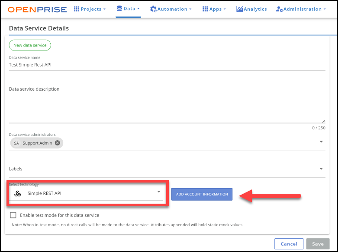This screenshot has width=338, height=252.
Task: Open the Data menu caret
Action: [x=138, y=9]
